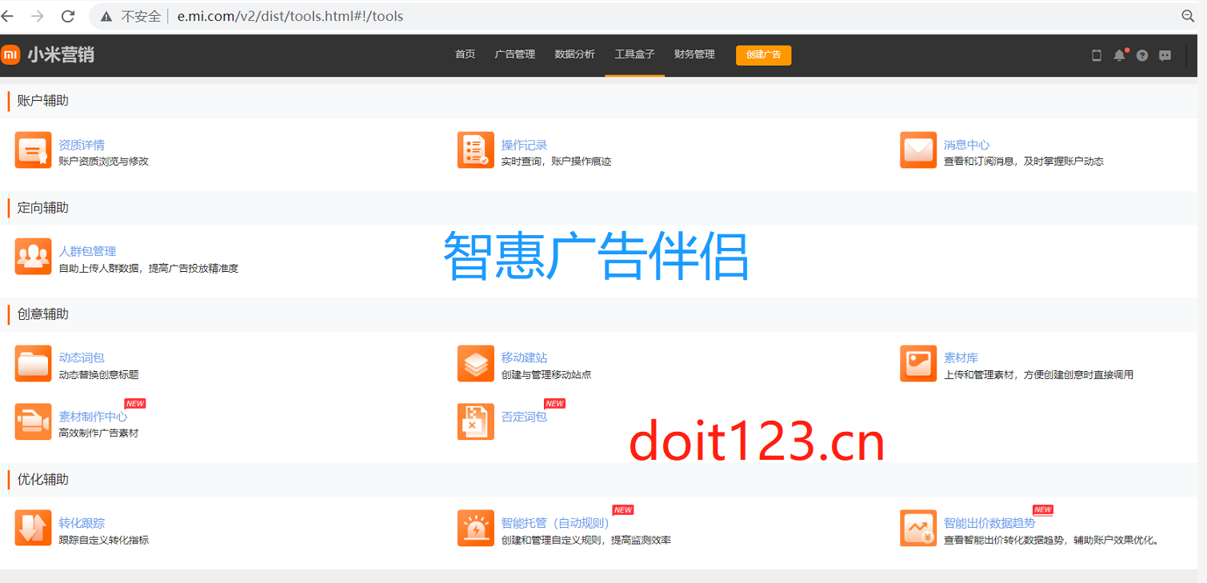Click the 智能托管 alarm light icon
Screen dimensions: 1207x583
pyautogui.click(x=476, y=529)
